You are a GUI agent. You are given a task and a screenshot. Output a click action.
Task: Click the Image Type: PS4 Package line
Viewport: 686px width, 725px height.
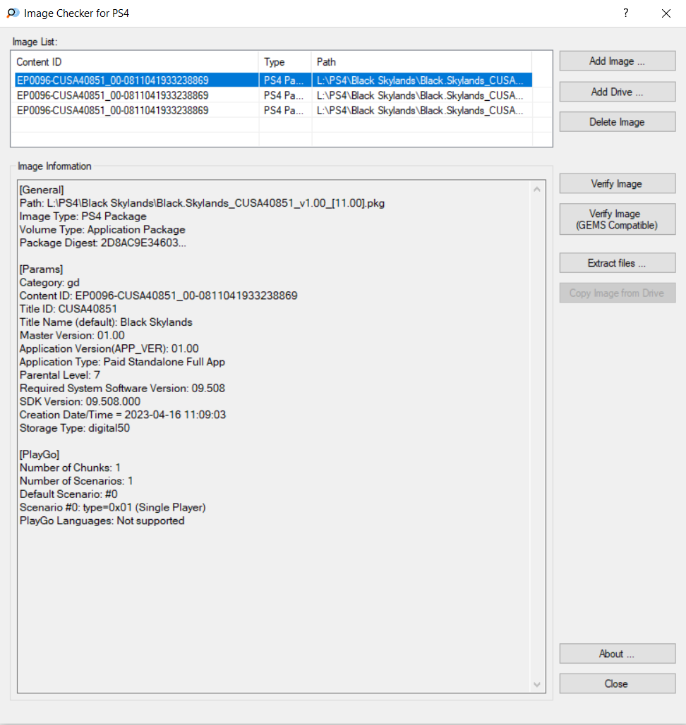pyautogui.click(x=83, y=217)
